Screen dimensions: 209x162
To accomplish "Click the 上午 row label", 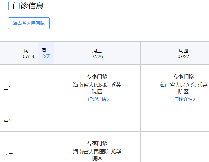I will [8, 88].
